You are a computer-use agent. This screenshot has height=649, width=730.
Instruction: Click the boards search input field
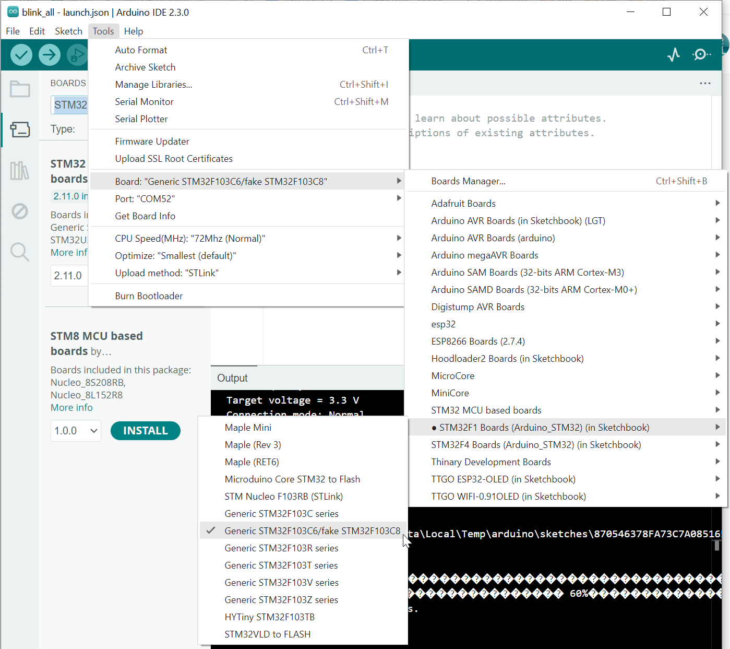coord(70,105)
